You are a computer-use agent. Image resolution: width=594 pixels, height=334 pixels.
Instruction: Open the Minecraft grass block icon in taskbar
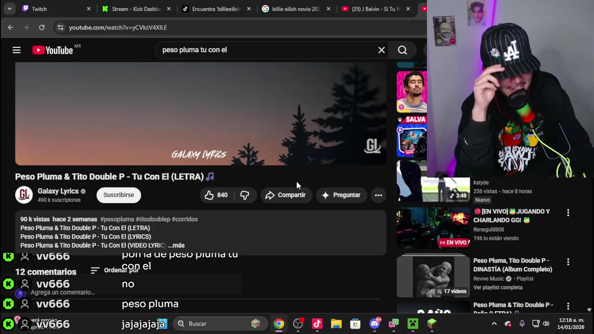[432, 324]
